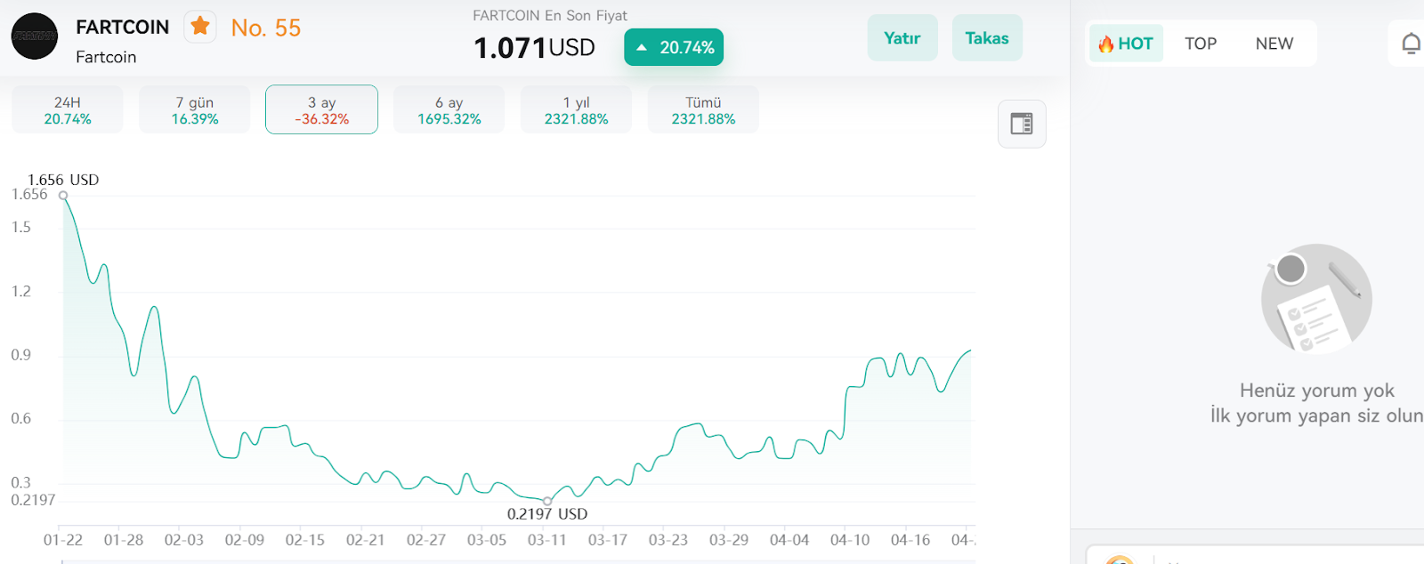Click the Yatır button
This screenshot has height=564, width=1424.
coord(902,38)
